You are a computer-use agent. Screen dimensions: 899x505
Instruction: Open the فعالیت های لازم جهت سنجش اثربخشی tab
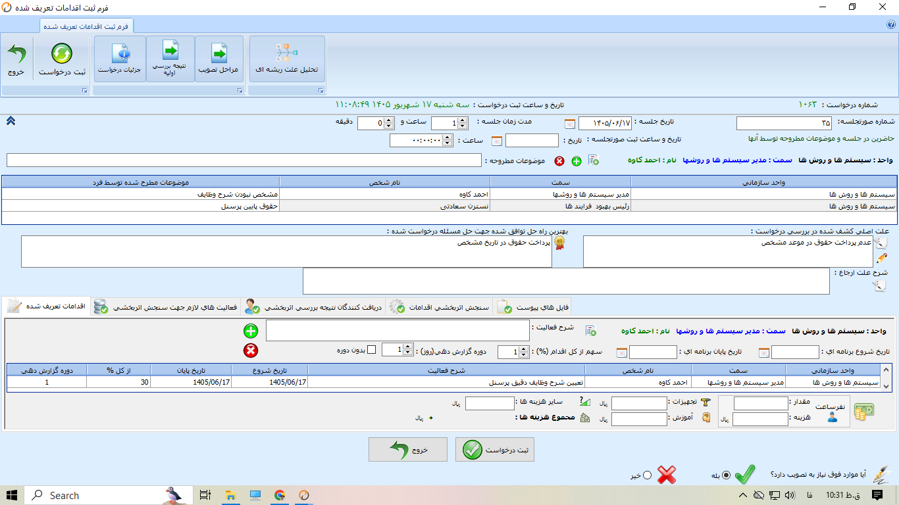point(166,307)
